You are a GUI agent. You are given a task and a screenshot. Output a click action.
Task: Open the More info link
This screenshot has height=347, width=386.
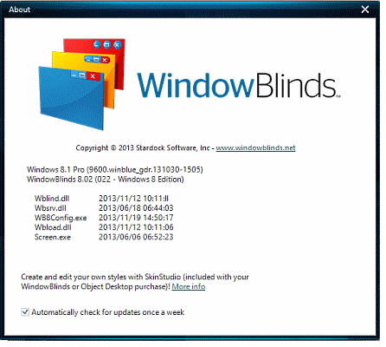tap(189, 286)
